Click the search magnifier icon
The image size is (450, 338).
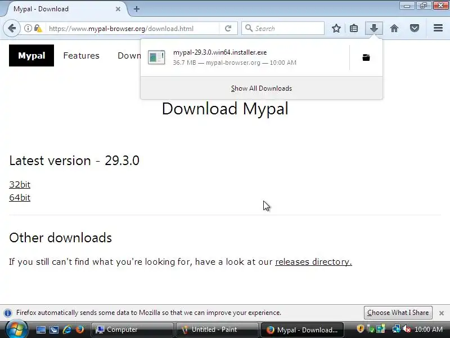[249, 28]
